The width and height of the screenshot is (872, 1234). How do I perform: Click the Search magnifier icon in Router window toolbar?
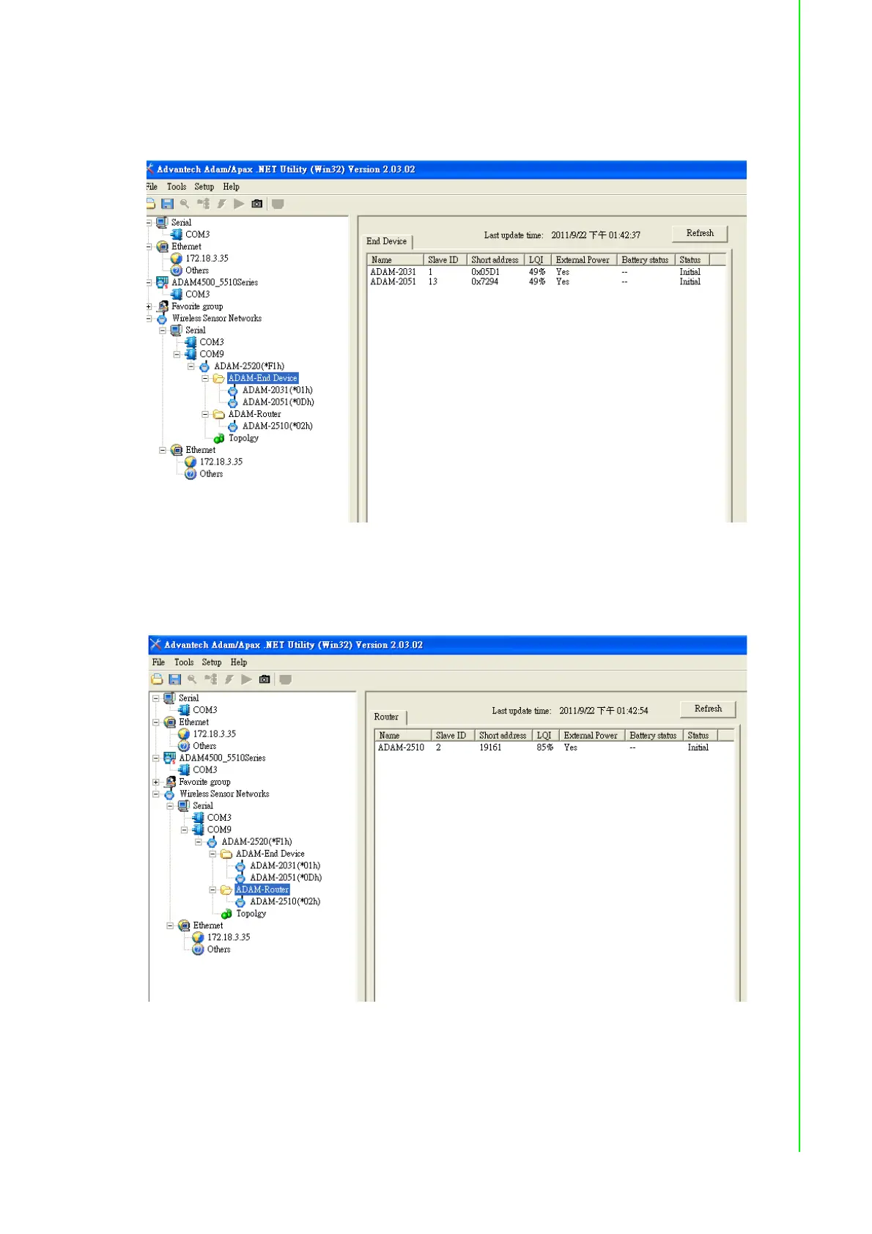coord(192,679)
